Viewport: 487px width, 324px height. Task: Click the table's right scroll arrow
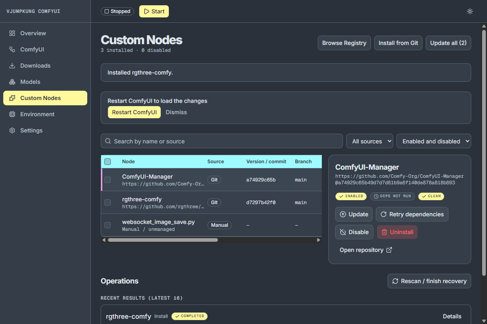click(x=319, y=240)
